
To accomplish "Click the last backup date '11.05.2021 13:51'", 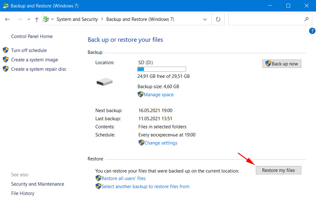I will 155,119.
